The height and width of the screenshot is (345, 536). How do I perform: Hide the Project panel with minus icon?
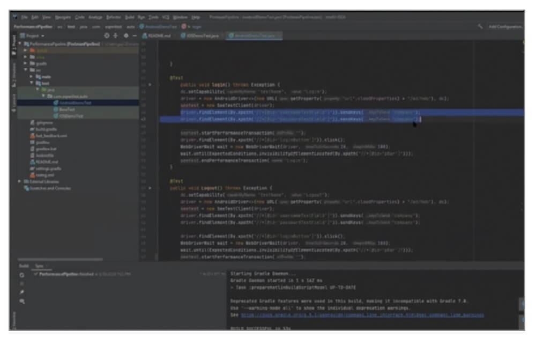coord(136,35)
